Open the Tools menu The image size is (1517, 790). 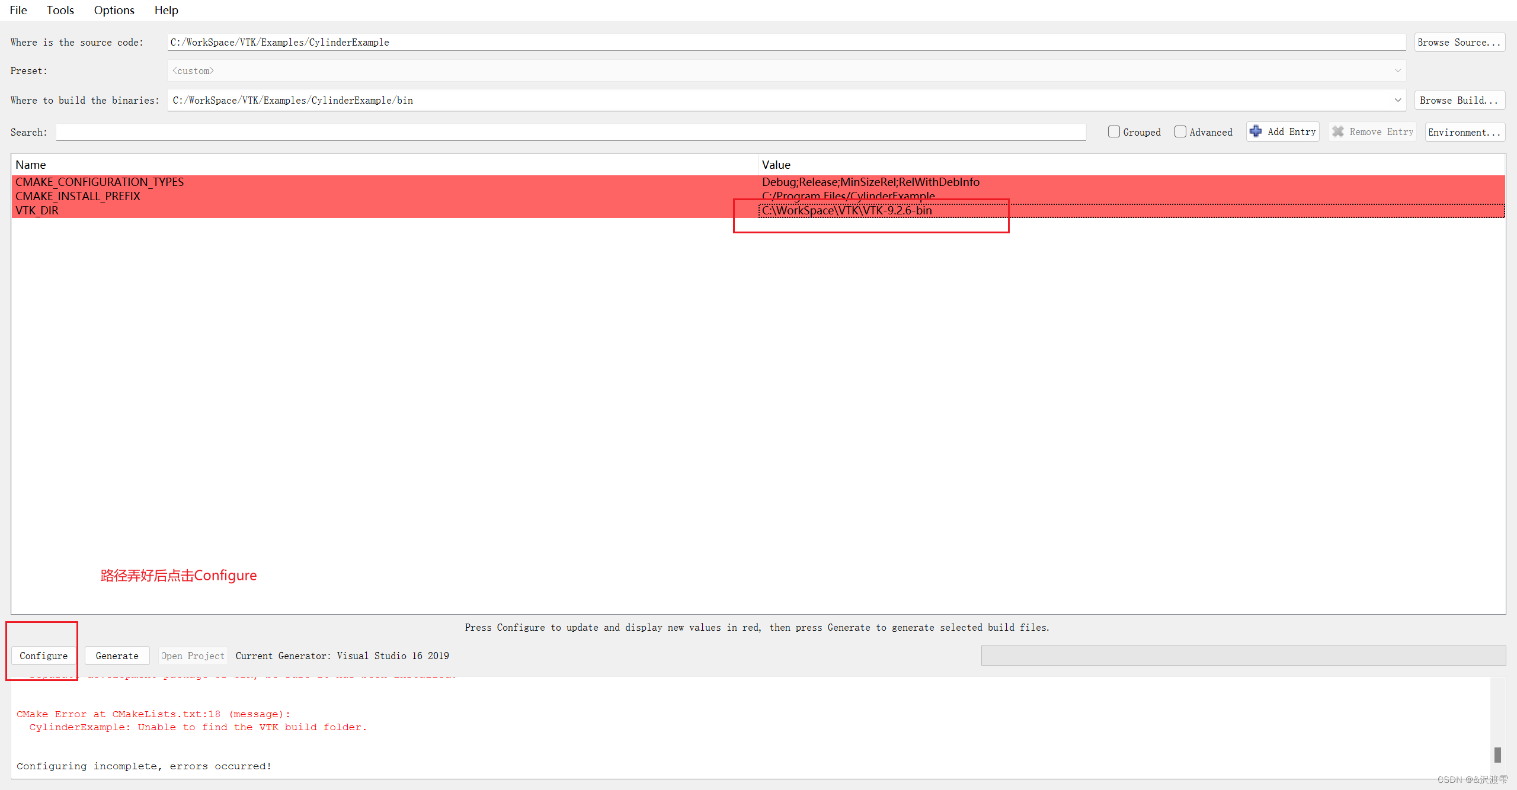click(60, 10)
